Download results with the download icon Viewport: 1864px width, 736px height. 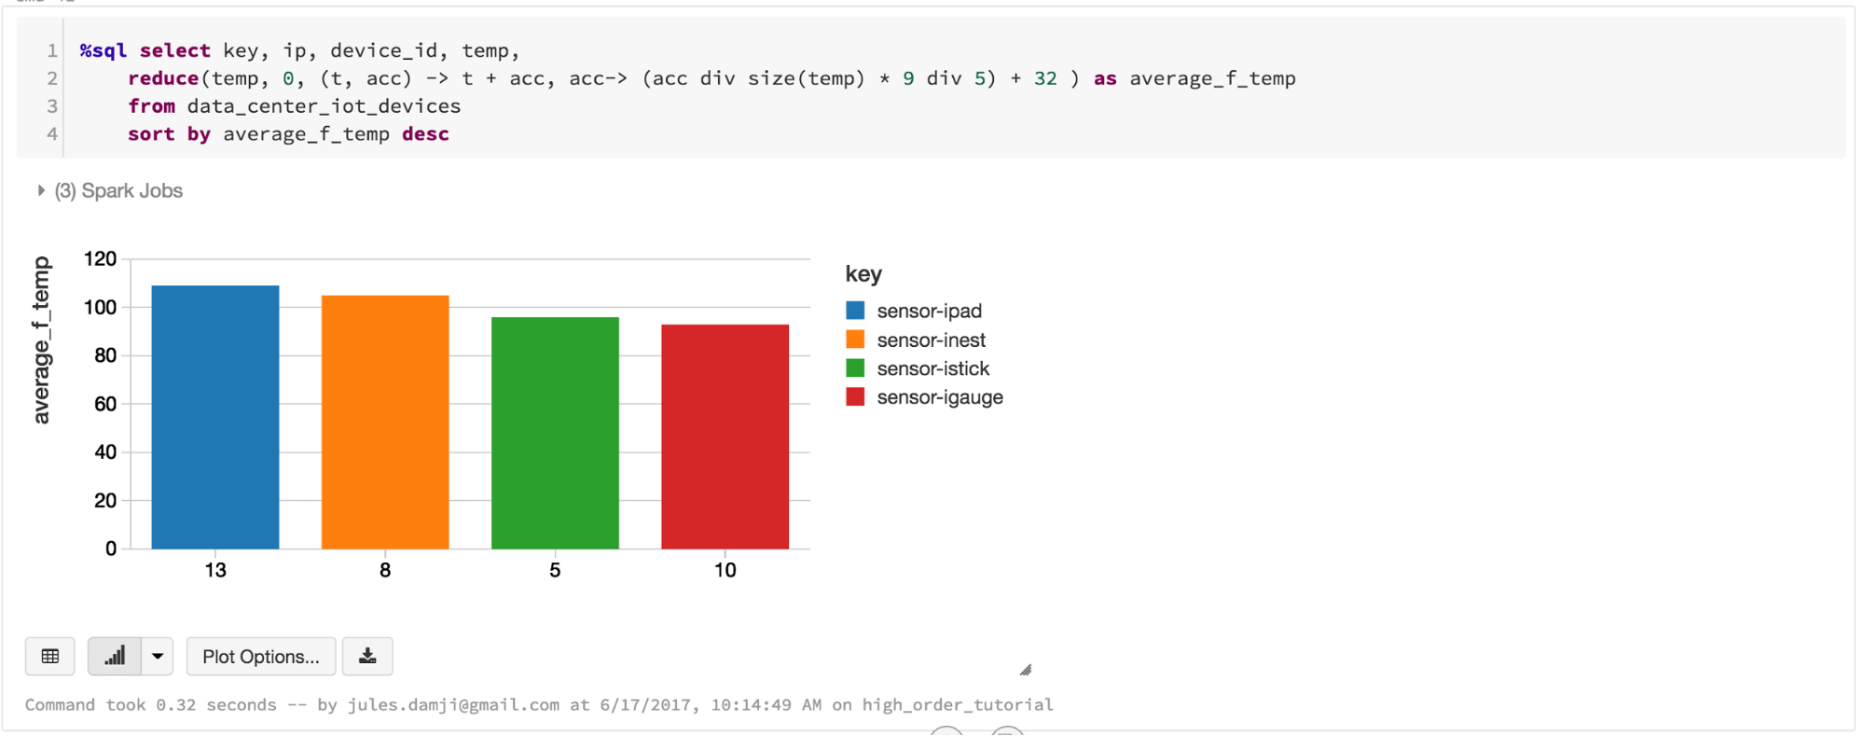pyautogui.click(x=367, y=657)
